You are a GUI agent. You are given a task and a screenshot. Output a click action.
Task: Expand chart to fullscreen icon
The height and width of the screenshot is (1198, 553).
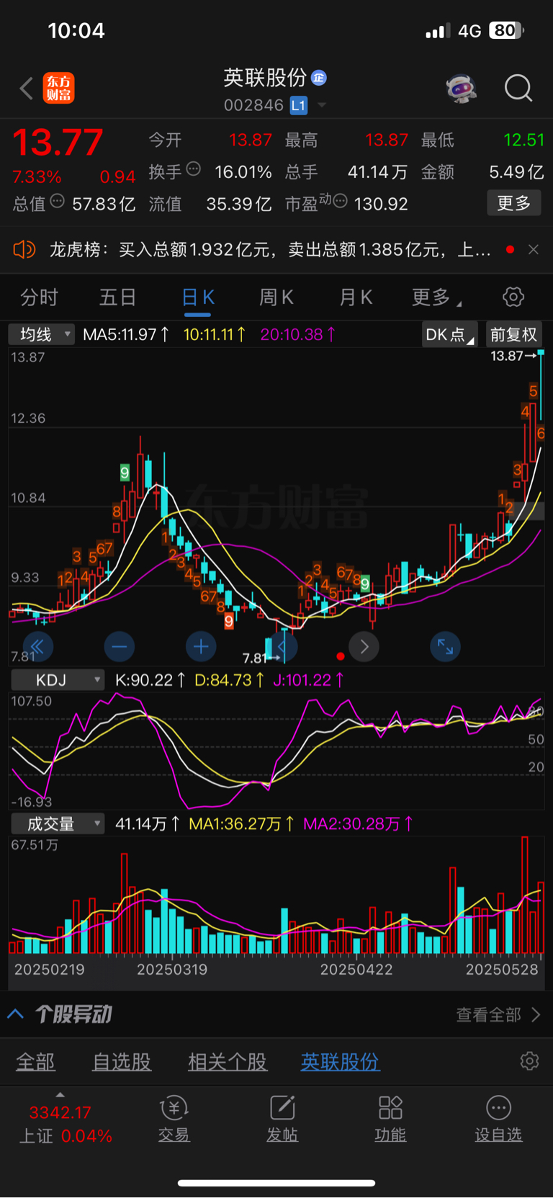coord(446,647)
